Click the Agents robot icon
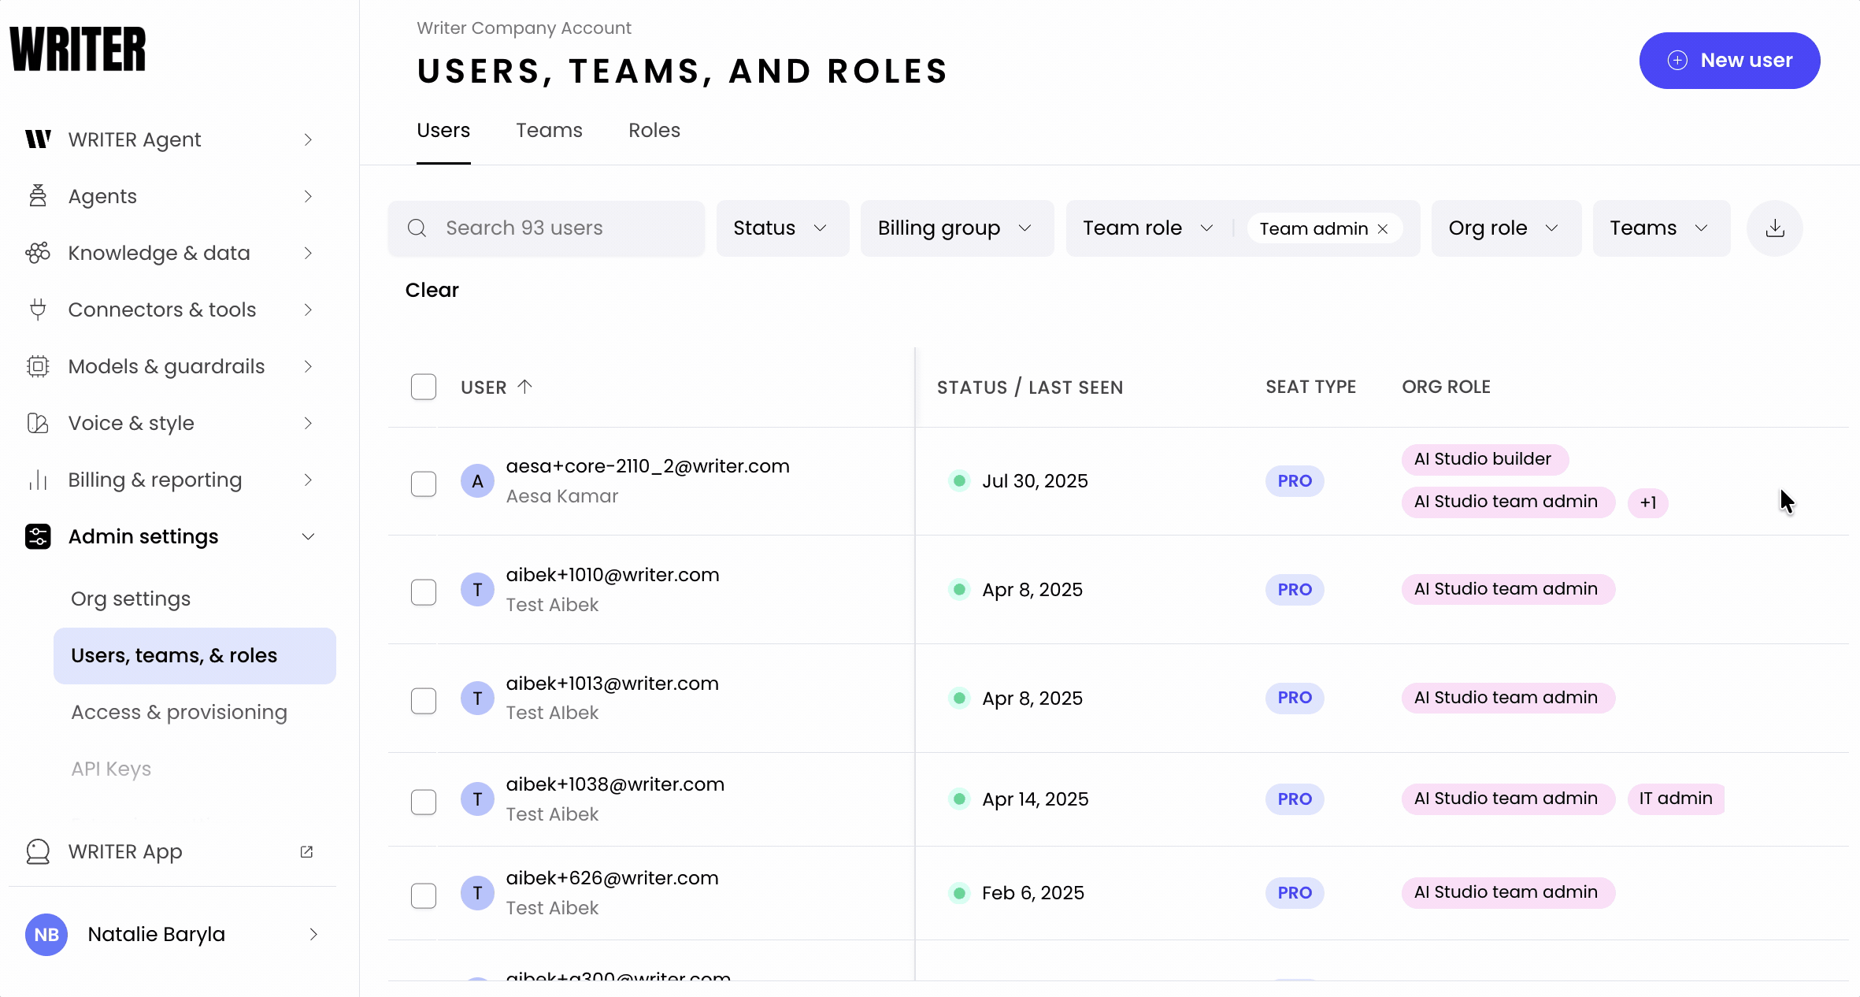Screen dimensions: 1860x997 pos(38,196)
